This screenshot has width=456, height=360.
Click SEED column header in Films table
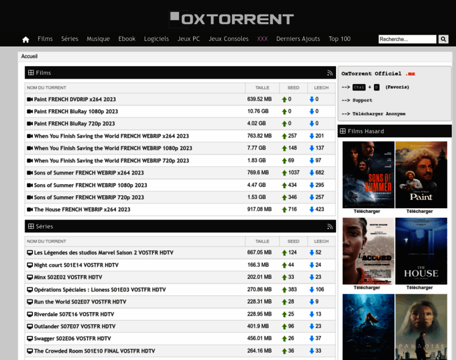pos(293,88)
